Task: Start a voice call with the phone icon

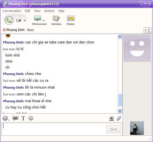Action: pos(9,20)
